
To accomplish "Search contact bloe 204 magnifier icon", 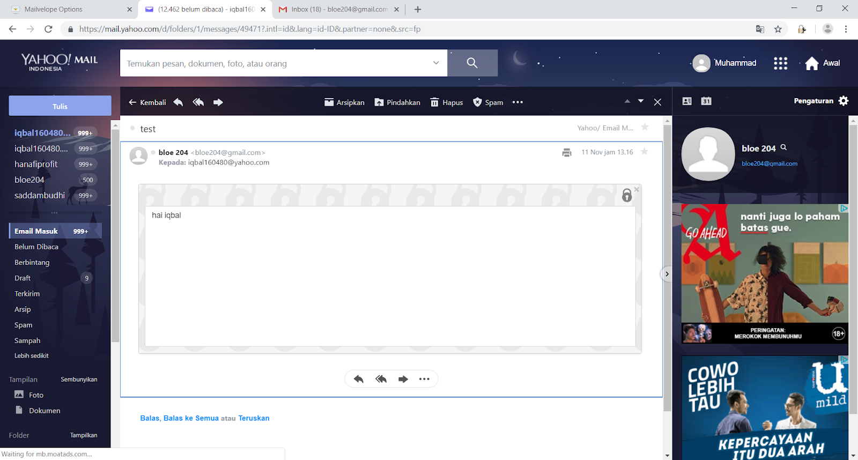I will pyautogui.click(x=783, y=147).
